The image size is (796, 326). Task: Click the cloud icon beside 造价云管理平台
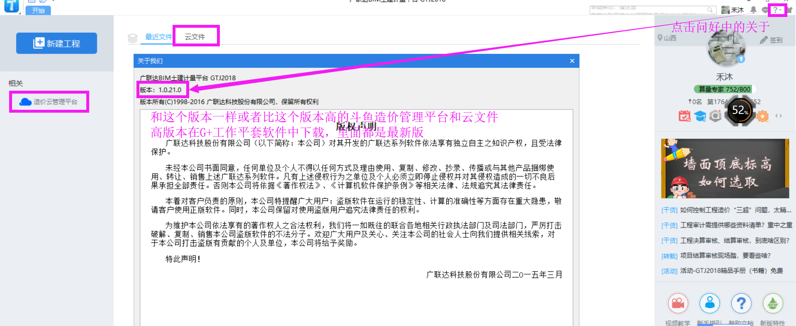26,102
